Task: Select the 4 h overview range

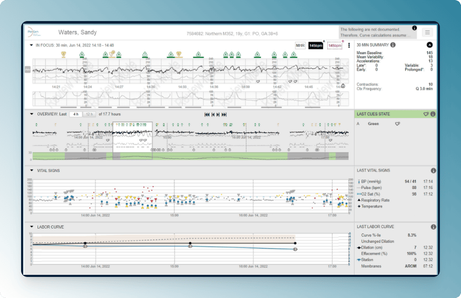Action: [76, 114]
